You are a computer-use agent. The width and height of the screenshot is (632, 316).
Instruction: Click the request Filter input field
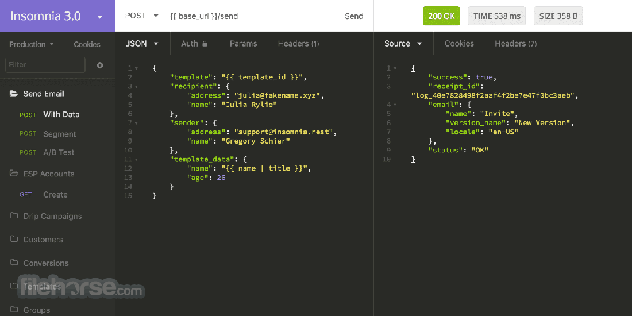point(45,65)
